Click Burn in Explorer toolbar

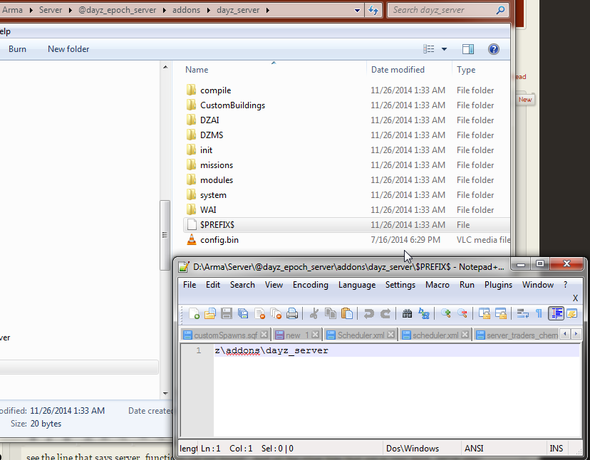point(17,49)
